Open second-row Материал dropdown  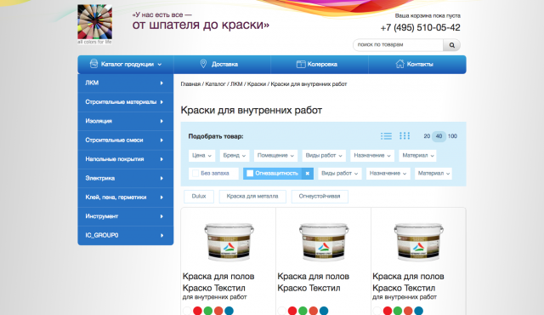[433, 174]
